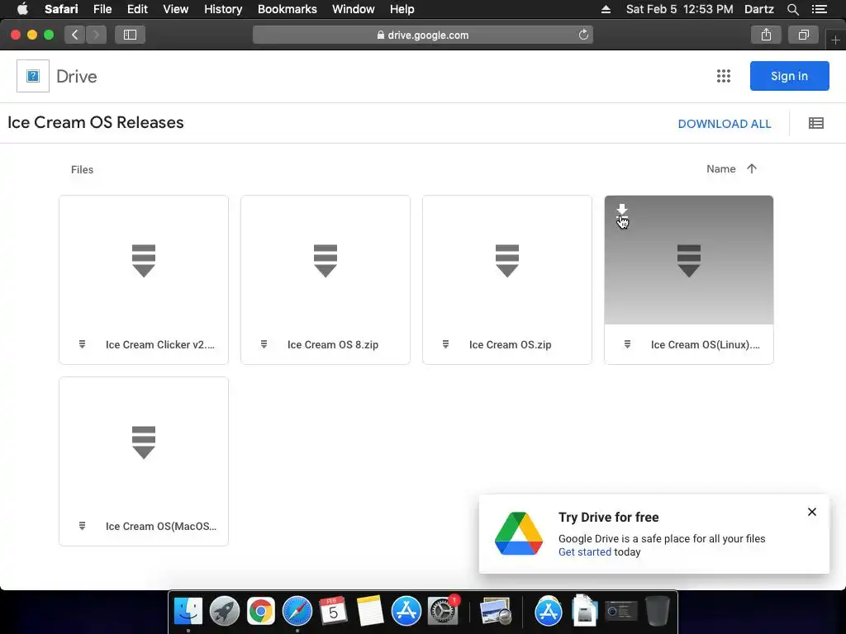The width and height of the screenshot is (846, 634).
Task: Open the Apple menu
Action: pos(22,9)
